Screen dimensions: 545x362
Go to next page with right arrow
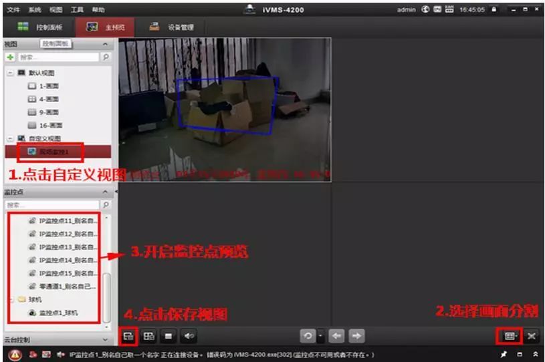(x=358, y=336)
